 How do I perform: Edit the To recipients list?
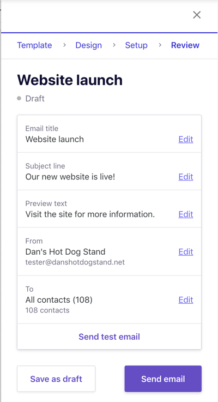[x=186, y=299]
